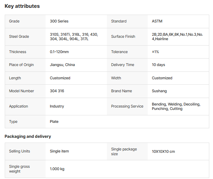This screenshot has height=179, width=213.
Task: Click the Packaging and delivery heading
Action: tap(28, 136)
